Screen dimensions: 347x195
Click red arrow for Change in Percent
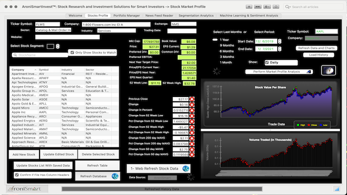click(x=192, y=110)
